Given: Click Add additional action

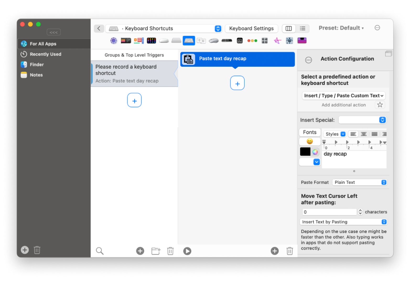Looking at the screenshot, I should 343,105.
